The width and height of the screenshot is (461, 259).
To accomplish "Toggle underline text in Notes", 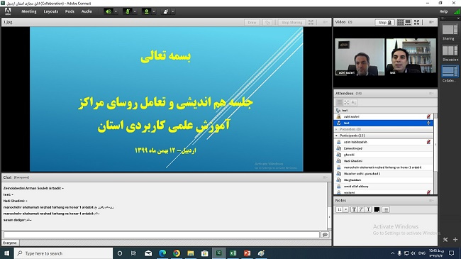I will coord(368,209).
